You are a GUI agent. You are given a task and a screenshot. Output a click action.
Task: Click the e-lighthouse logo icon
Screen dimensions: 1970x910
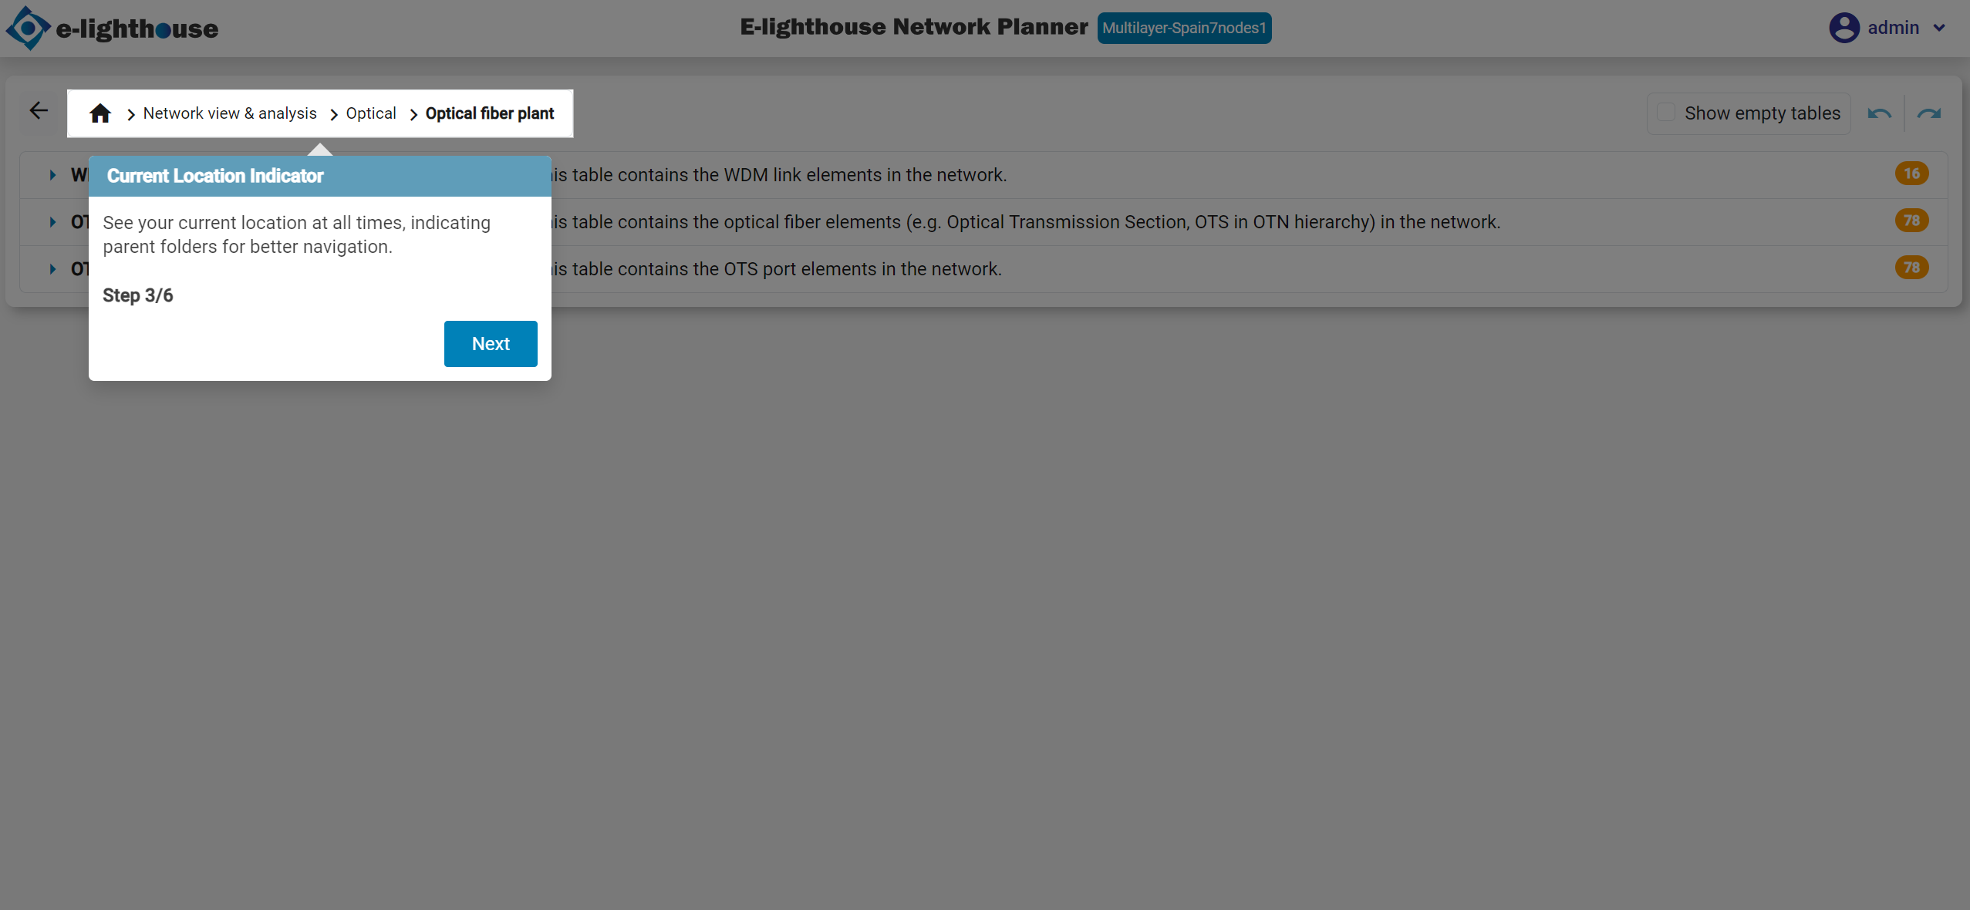(x=28, y=29)
